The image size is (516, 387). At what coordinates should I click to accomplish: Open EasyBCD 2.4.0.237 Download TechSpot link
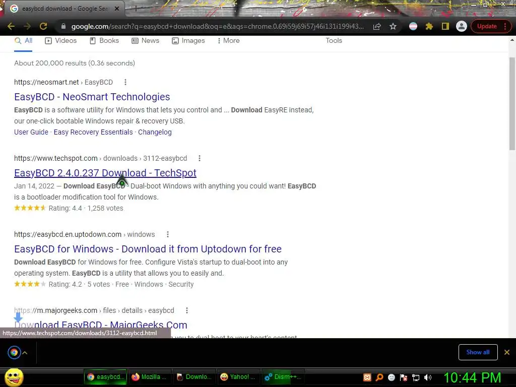pos(105,173)
